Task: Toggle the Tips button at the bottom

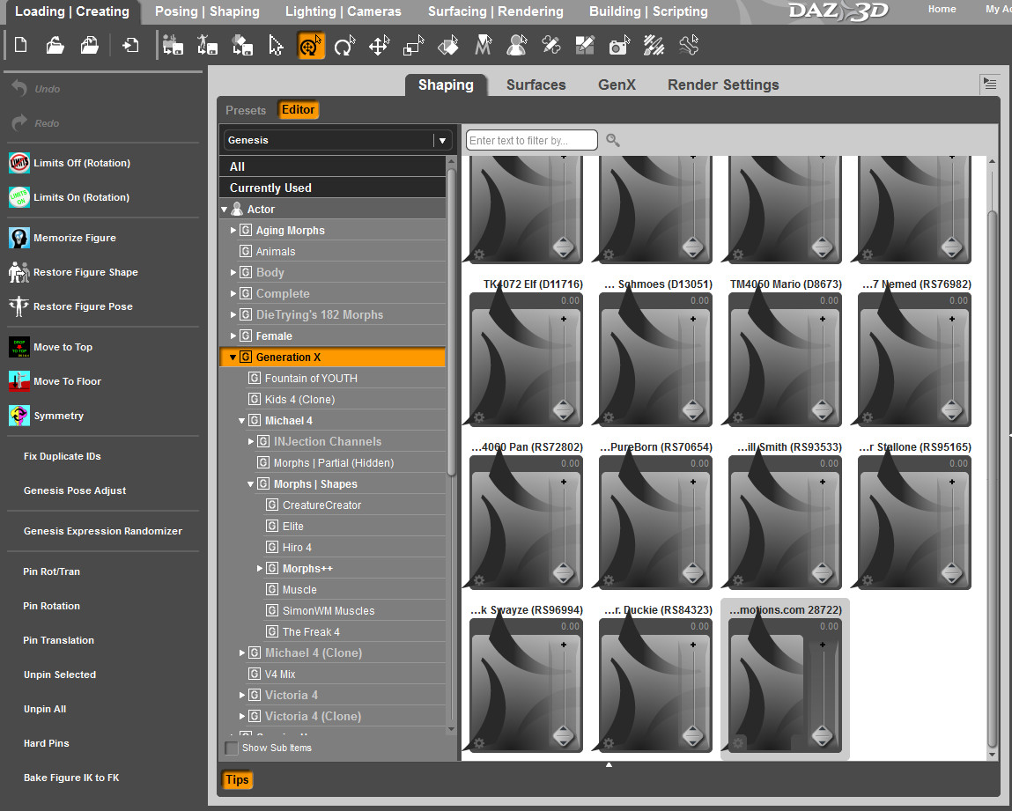Action: (x=237, y=779)
